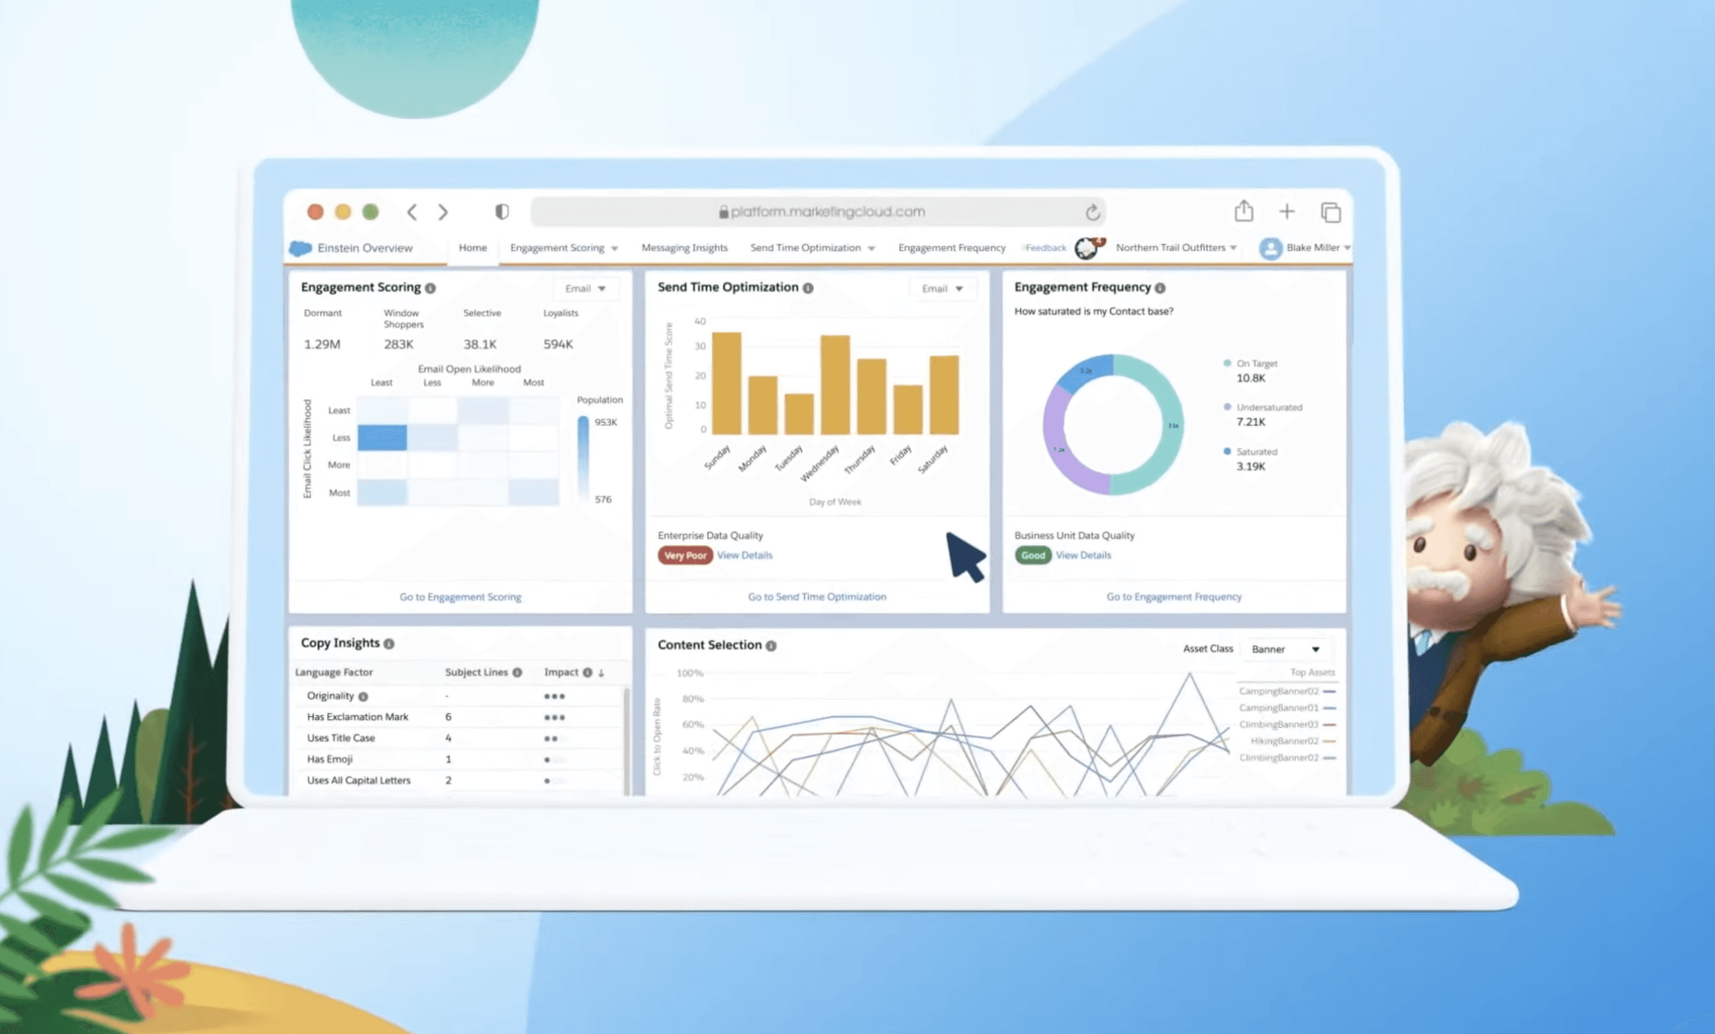This screenshot has height=1034, width=1715.
Task: Expand Send Time Optimization nav menu arrow
Action: click(871, 248)
